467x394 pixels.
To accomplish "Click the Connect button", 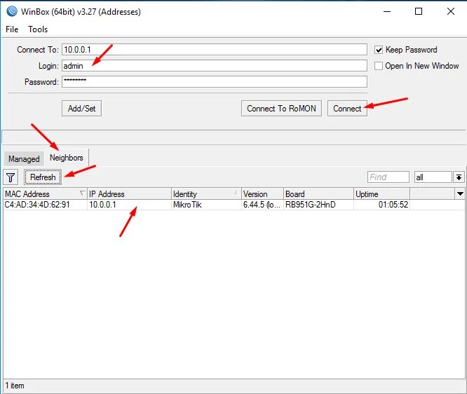I will tap(347, 109).
